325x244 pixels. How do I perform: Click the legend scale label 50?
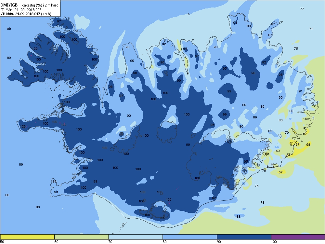(x=2, y=241)
